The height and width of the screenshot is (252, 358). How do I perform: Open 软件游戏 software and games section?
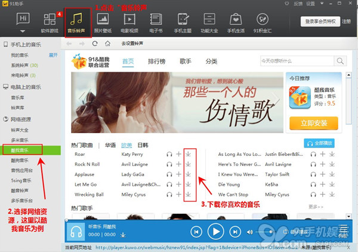tap(50, 22)
